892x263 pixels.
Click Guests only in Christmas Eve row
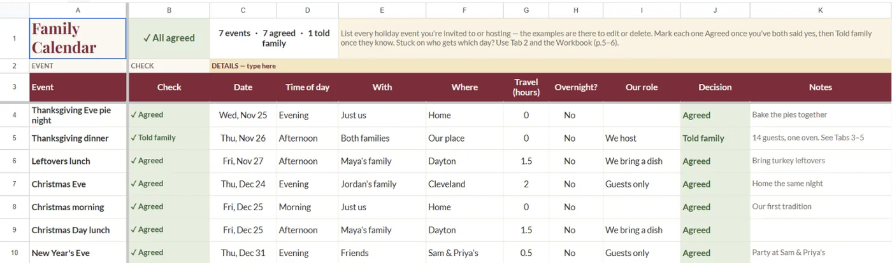pos(641,184)
